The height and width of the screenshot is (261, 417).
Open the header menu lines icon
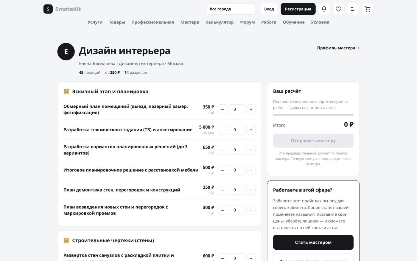pos(353,9)
